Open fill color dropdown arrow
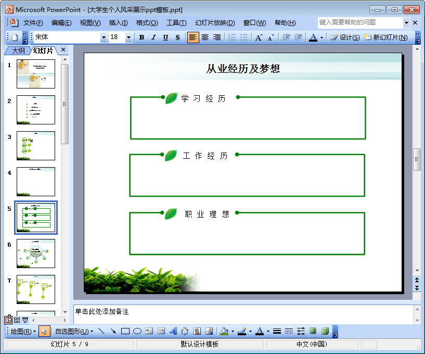The image size is (425, 354). (x=233, y=332)
